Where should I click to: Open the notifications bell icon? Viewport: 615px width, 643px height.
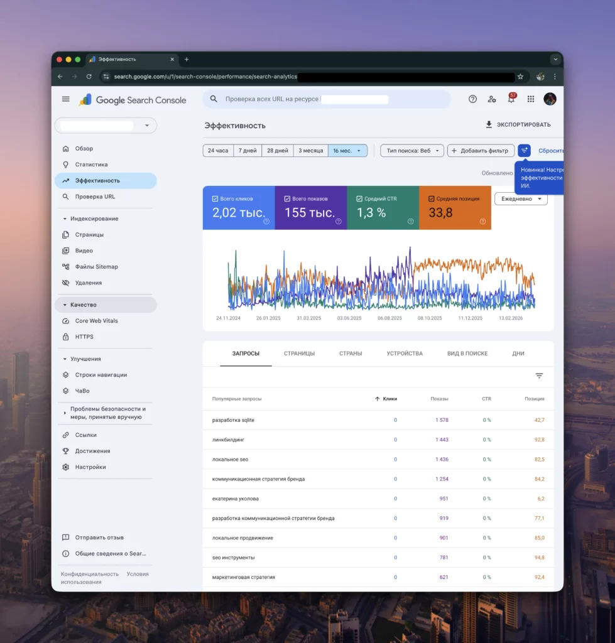pyautogui.click(x=511, y=99)
